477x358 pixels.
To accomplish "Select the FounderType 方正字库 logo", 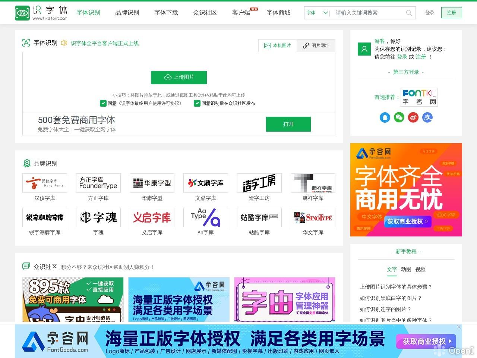I will point(98,183).
